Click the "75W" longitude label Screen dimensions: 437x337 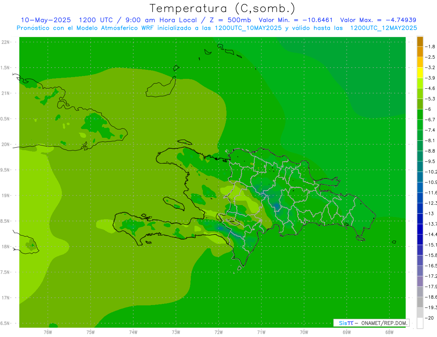tap(90, 332)
